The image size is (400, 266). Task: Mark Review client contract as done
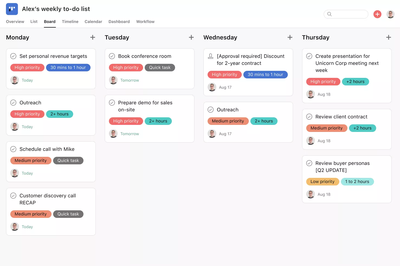pos(309,117)
